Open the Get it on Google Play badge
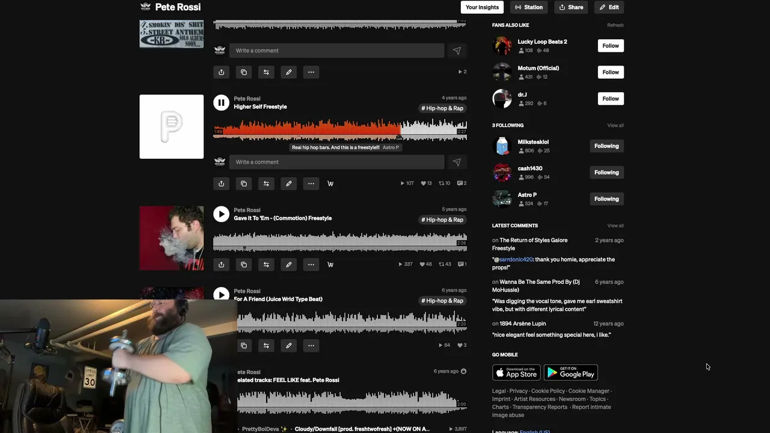The image size is (770, 433). pos(571,372)
